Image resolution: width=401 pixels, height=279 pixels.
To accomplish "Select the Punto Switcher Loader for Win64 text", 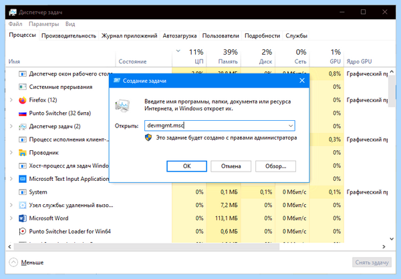I will click(70, 232).
